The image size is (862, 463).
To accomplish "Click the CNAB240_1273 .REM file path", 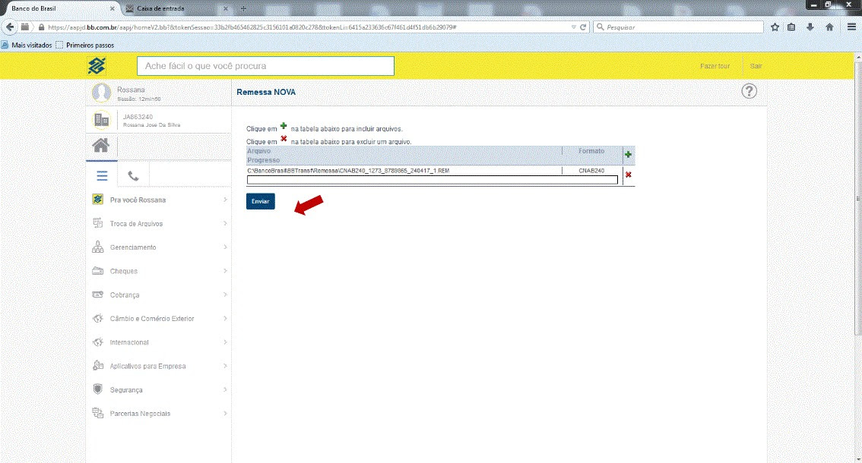I will tap(348, 171).
